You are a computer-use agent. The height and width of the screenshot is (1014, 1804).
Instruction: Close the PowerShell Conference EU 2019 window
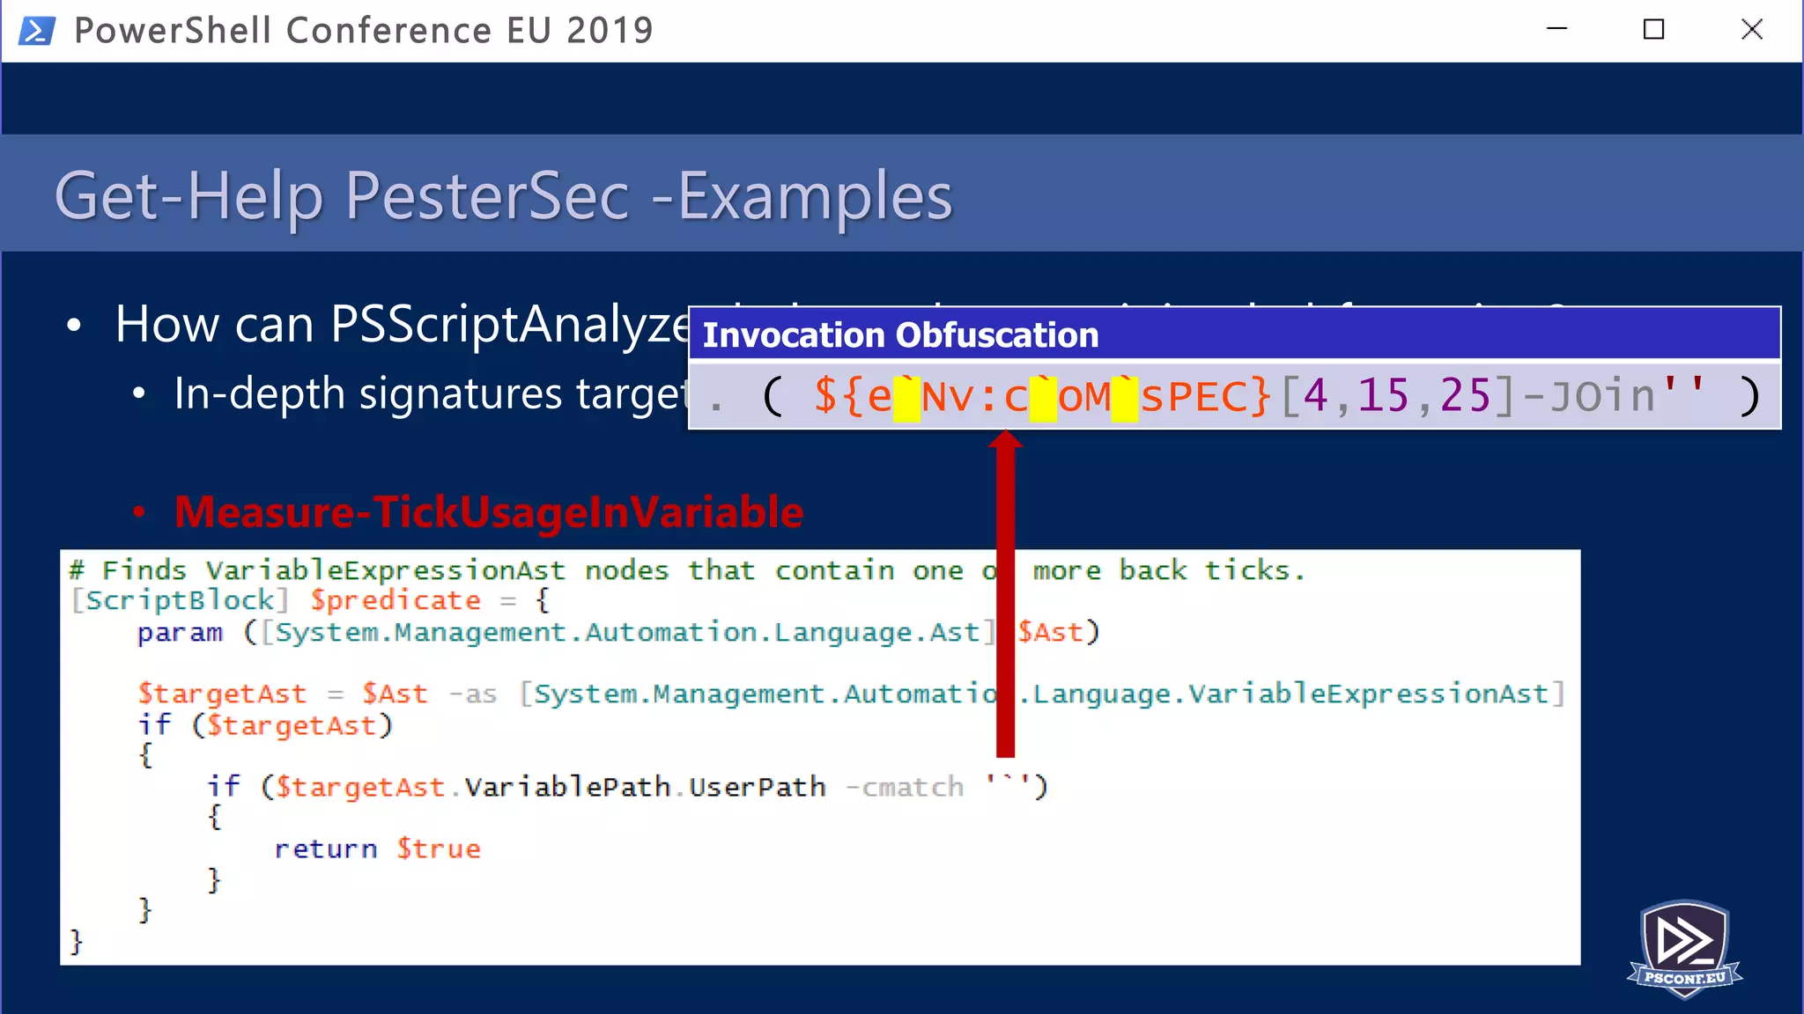coord(1752,30)
